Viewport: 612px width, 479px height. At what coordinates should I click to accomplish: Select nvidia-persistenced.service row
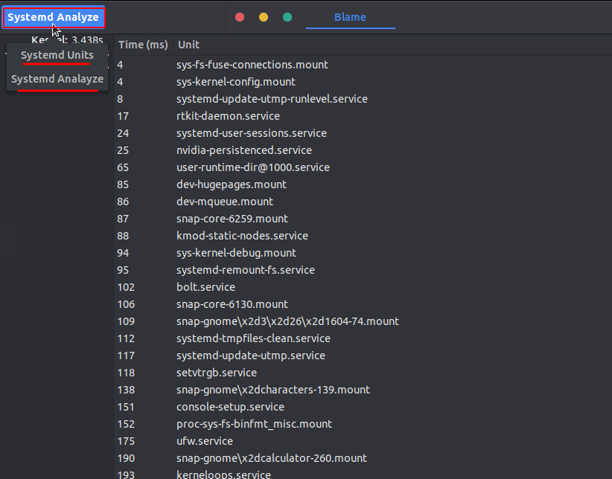click(363, 150)
